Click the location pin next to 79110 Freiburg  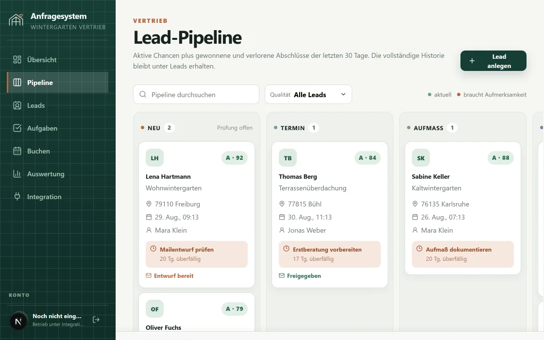tap(149, 204)
